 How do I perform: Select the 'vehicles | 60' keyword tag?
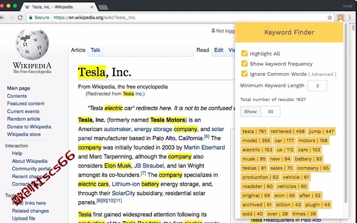(292, 186)
